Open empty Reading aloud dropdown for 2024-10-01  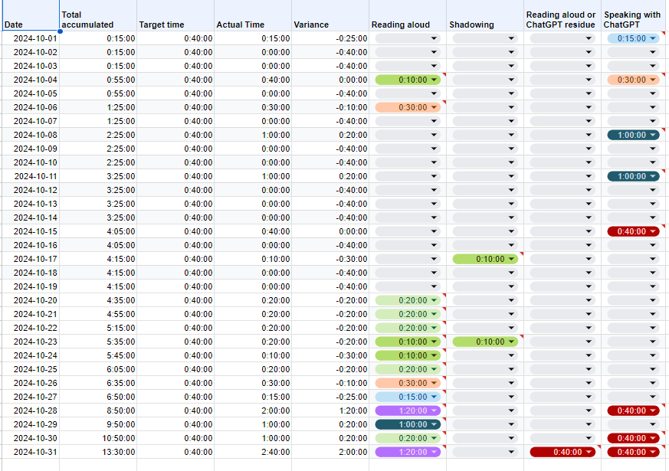point(408,38)
